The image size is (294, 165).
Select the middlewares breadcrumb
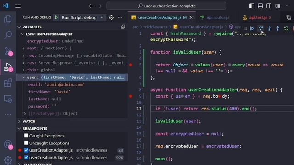[155, 27]
